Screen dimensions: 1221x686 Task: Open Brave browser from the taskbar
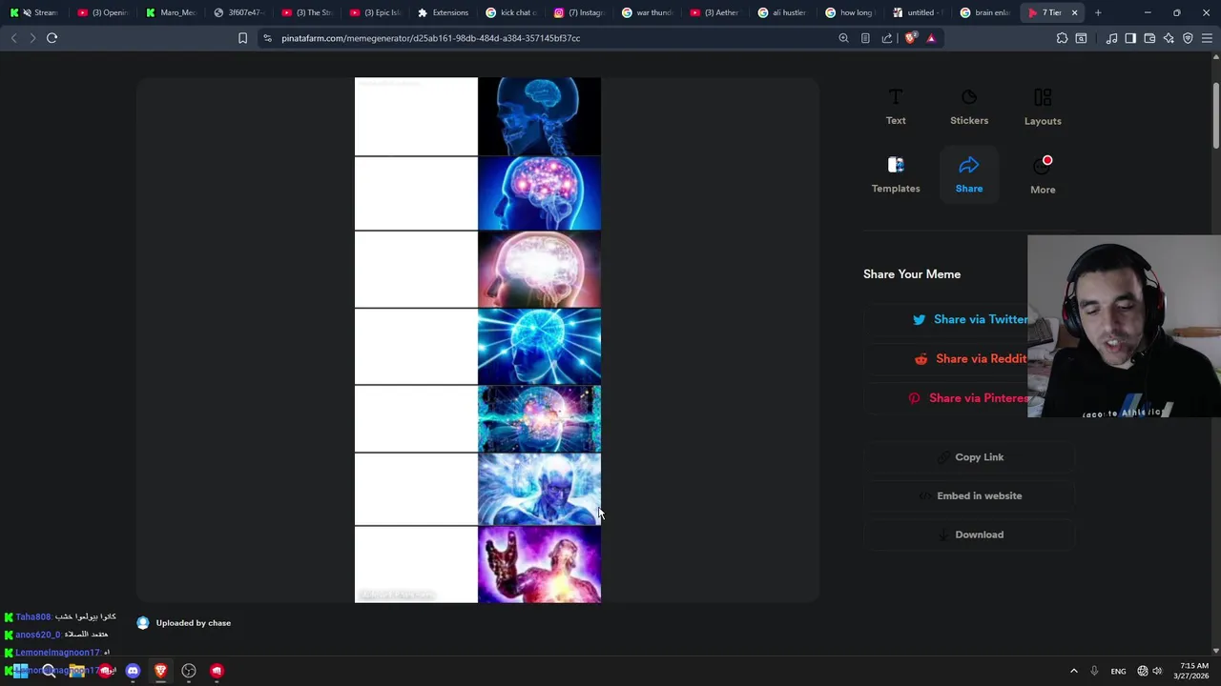(x=160, y=671)
